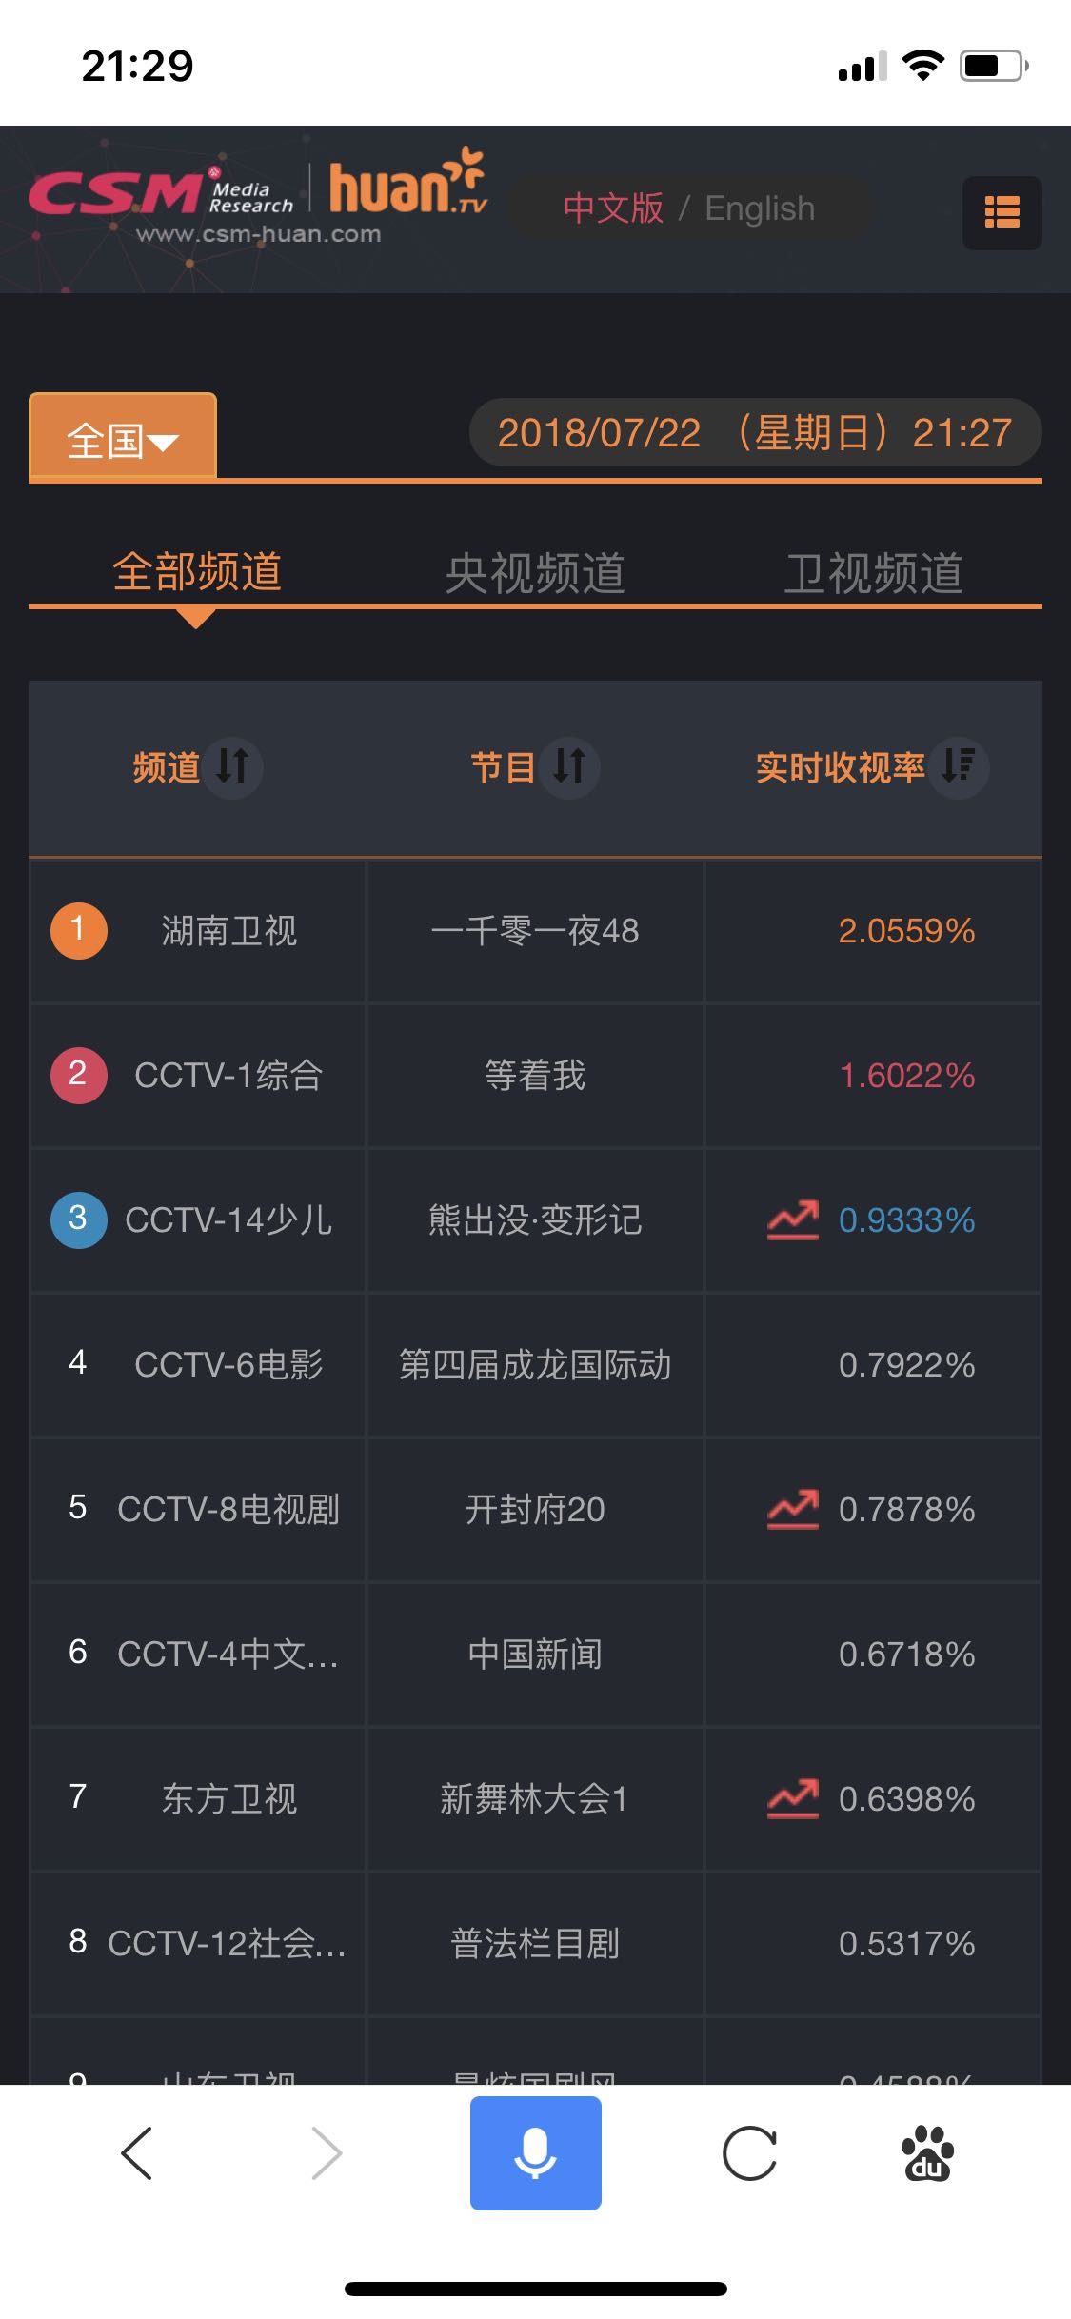Switch to 央视频道 tab
This screenshot has height=2319, width=1071.
[x=535, y=573]
